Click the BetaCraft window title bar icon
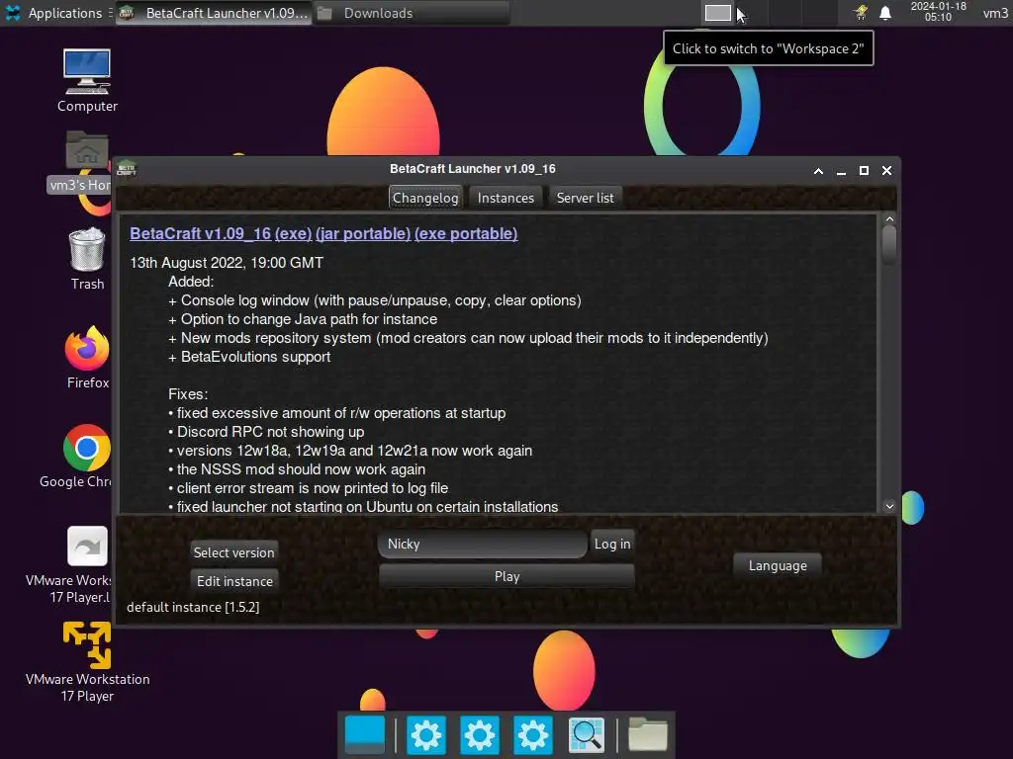The image size is (1013, 759). (127, 169)
